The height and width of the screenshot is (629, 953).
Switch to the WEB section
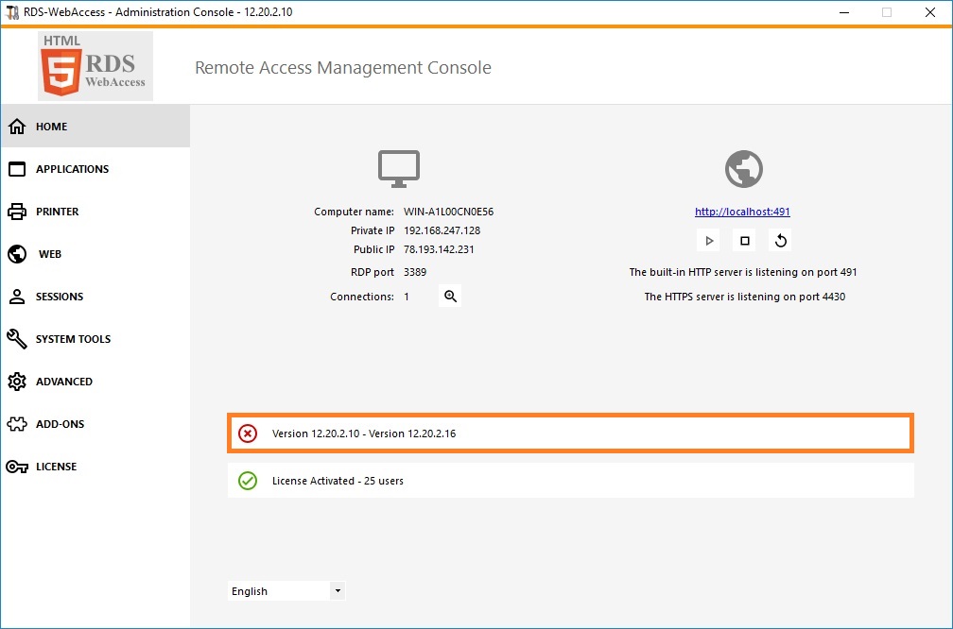[x=50, y=254]
